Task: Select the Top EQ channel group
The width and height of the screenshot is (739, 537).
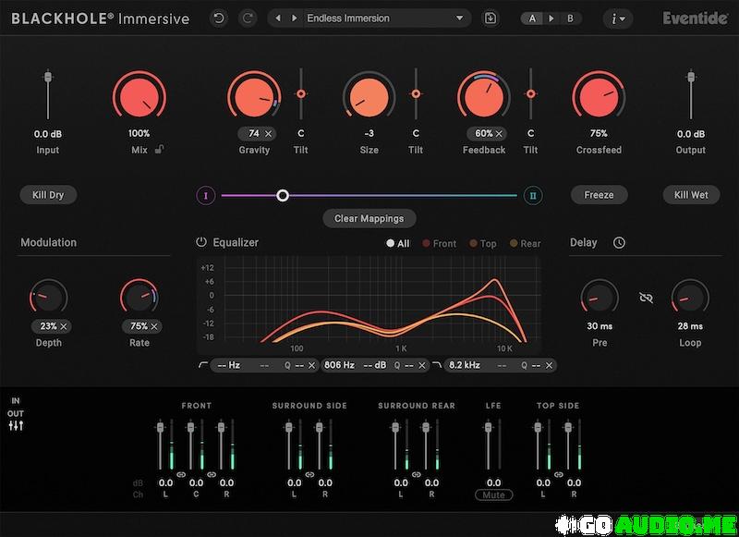Action: [x=483, y=243]
